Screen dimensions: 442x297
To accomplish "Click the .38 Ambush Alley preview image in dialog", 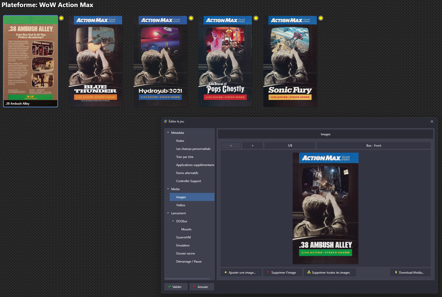I will pos(326,208).
